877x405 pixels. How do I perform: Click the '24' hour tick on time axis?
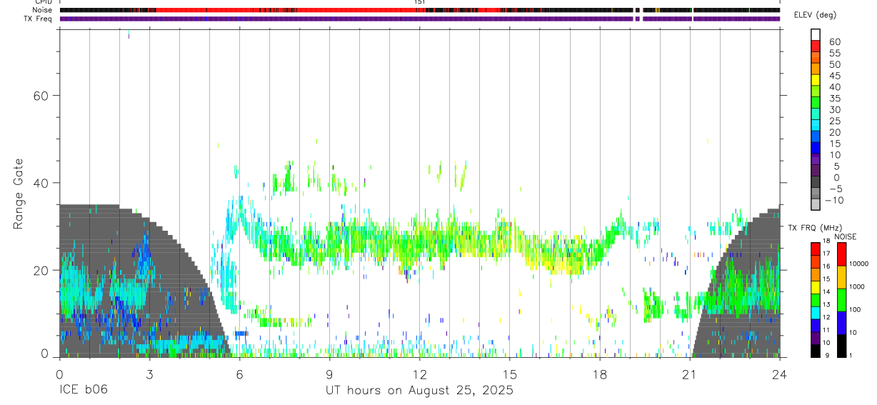point(779,374)
